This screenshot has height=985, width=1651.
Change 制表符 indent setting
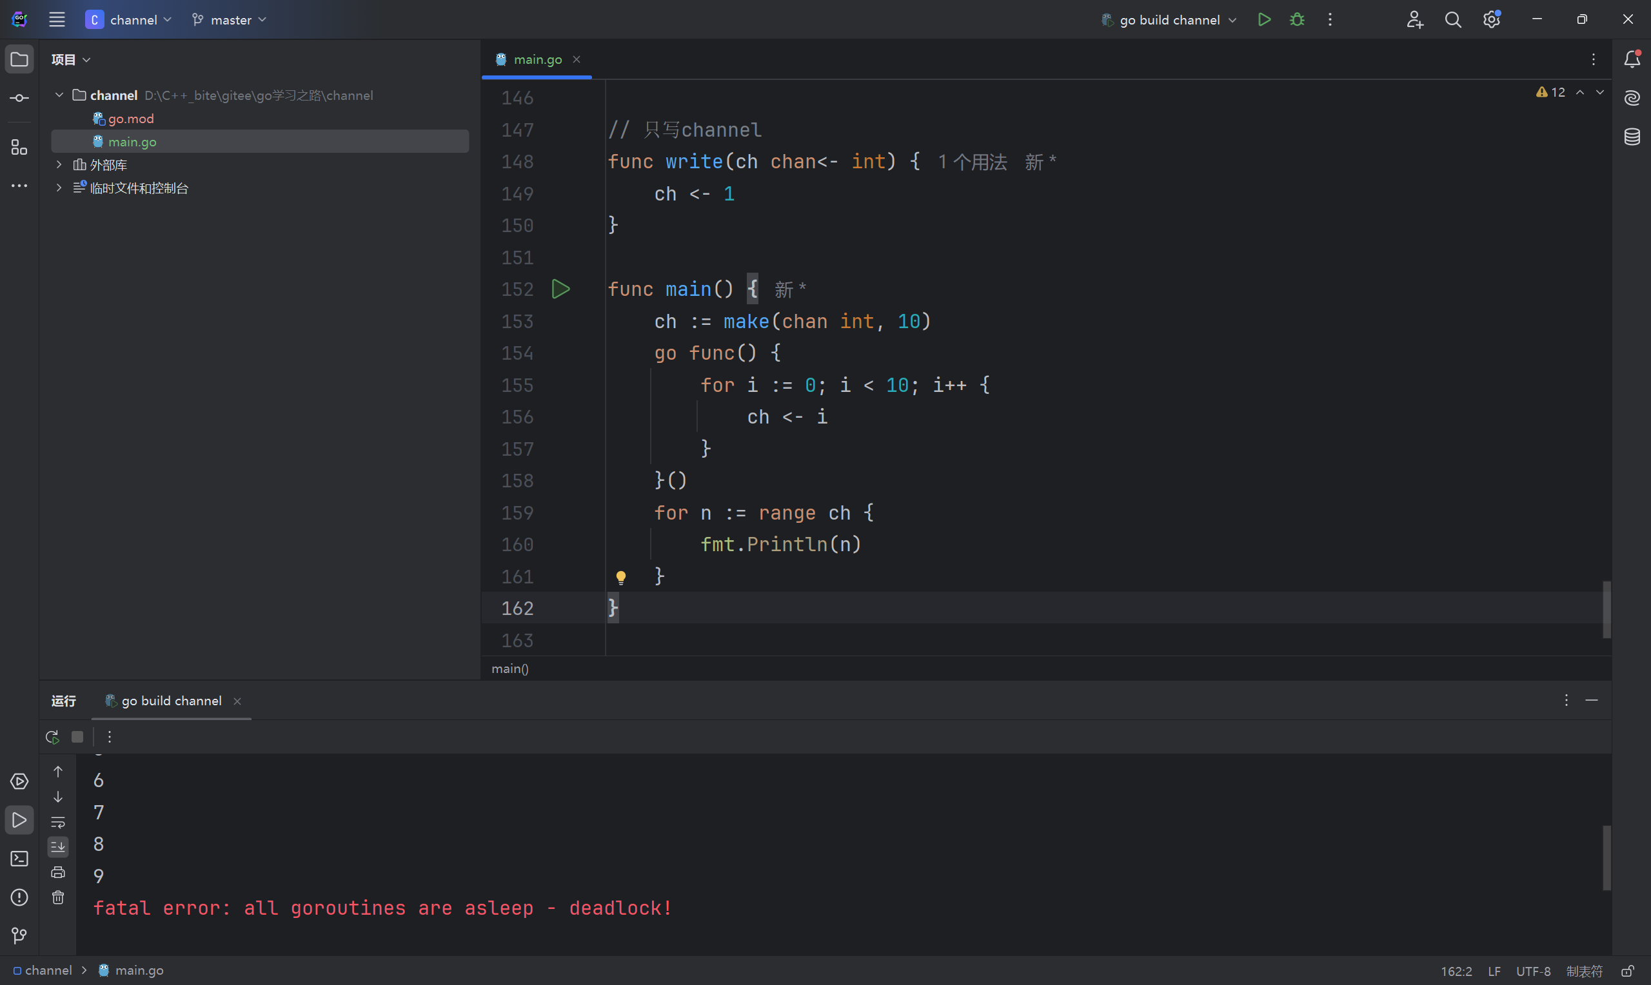(x=1584, y=971)
